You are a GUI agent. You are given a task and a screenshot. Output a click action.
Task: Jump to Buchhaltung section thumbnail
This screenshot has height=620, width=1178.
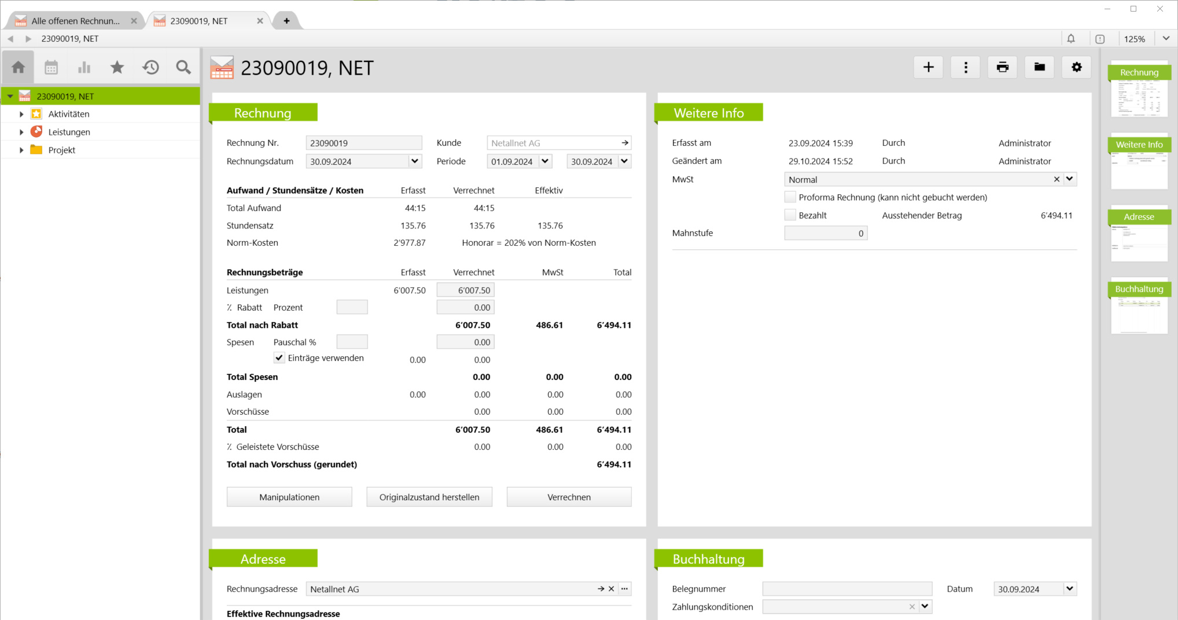(1139, 308)
